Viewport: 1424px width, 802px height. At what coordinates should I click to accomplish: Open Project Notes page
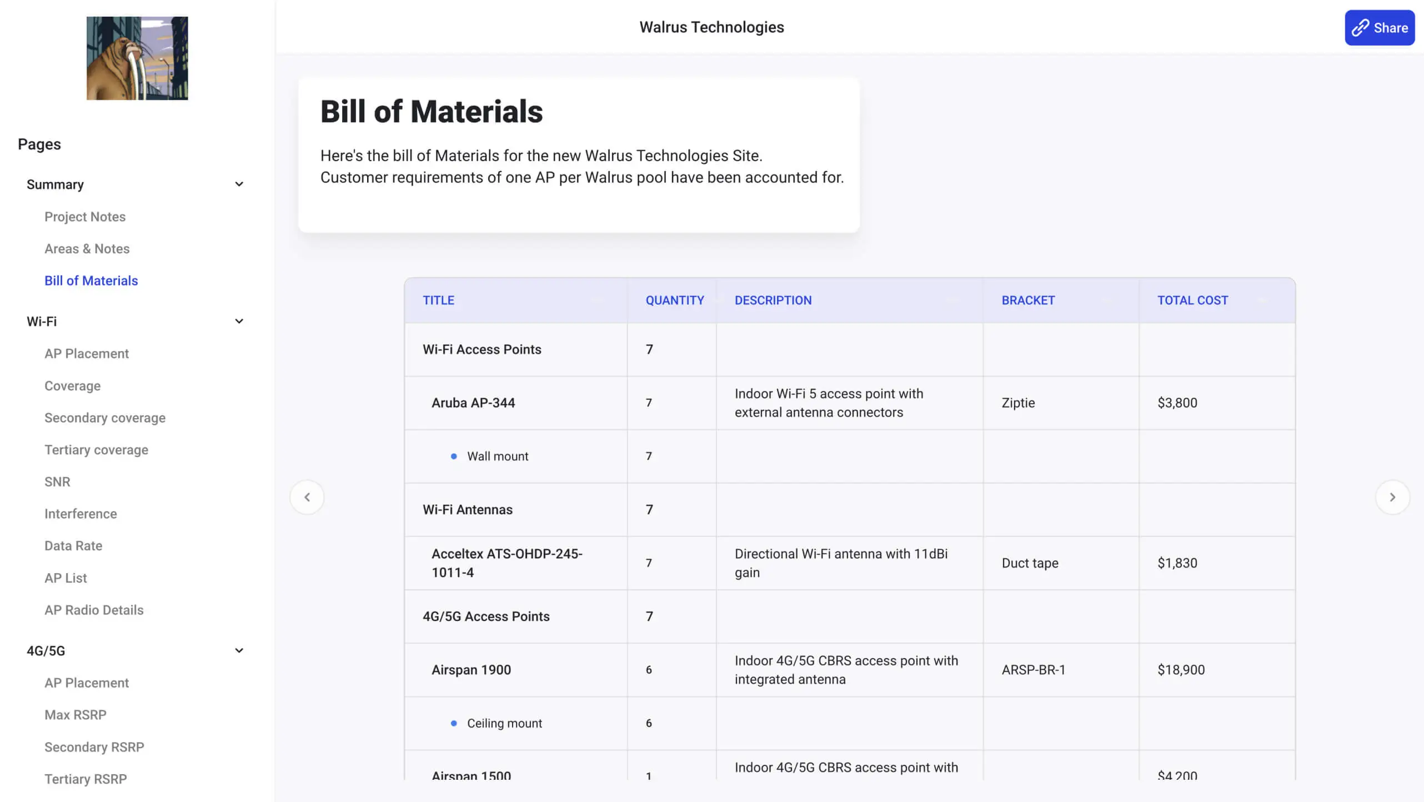[85, 217]
